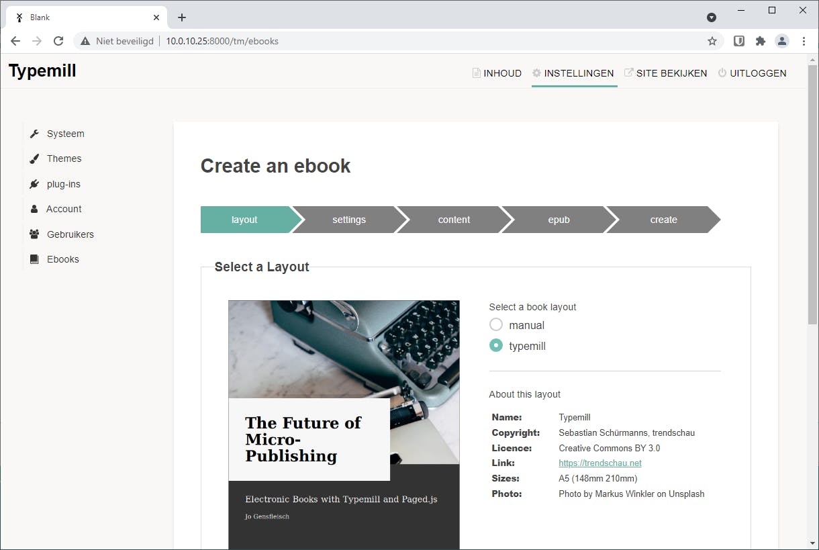Image resolution: width=819 pixels, height=550 pixels.
Task: Open the https://trendschau.net link
Action: click(600, 463)
